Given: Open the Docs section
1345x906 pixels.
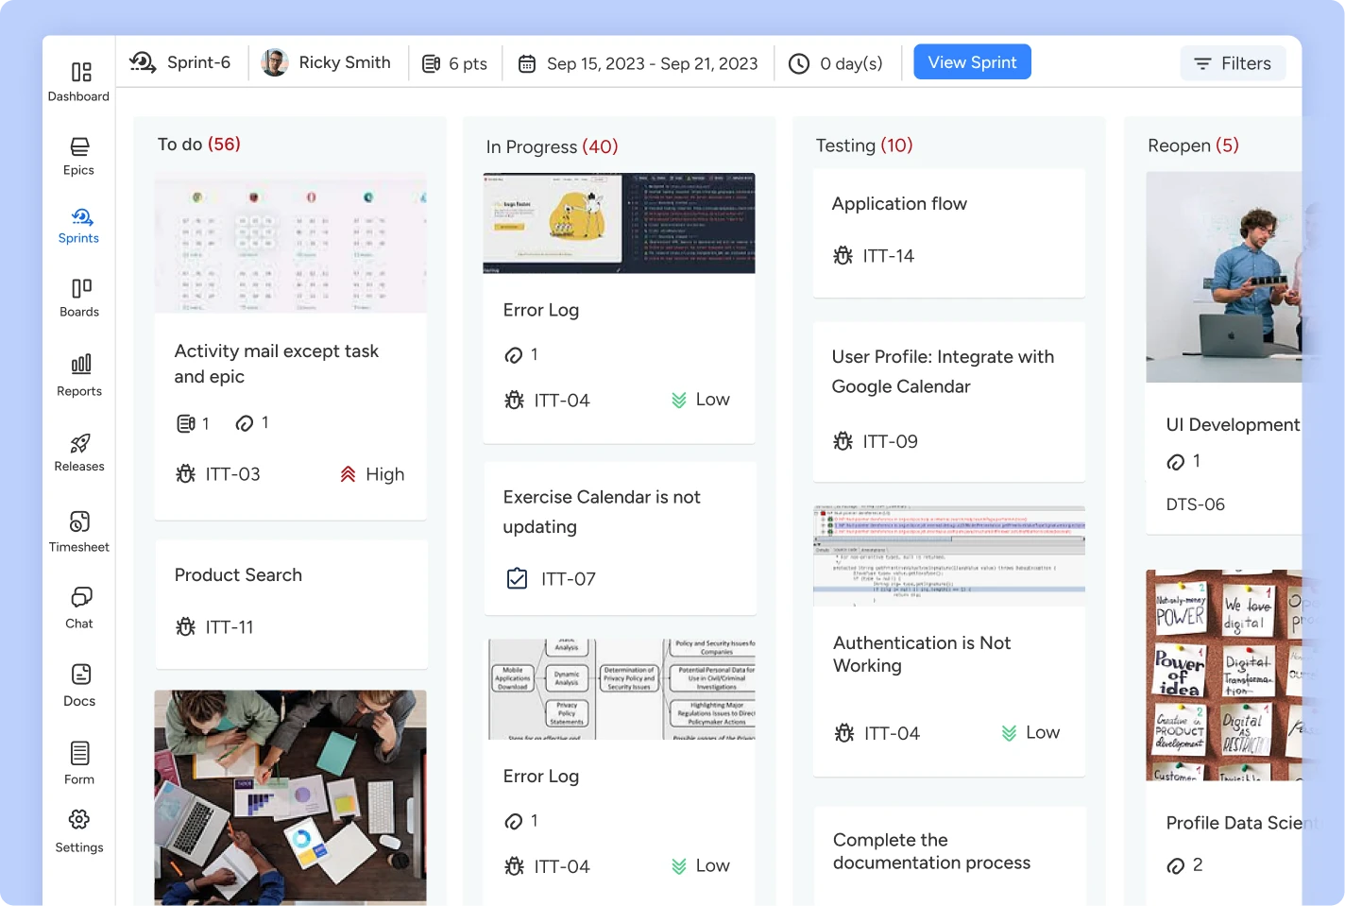Looking at the screenshot, I should click(x=80, y=684).
